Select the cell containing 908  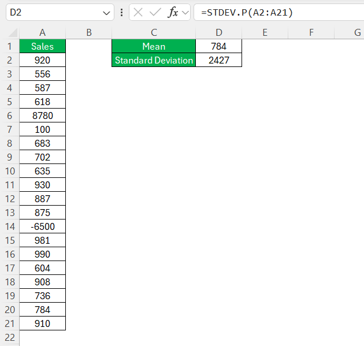[x=43, y=282]
